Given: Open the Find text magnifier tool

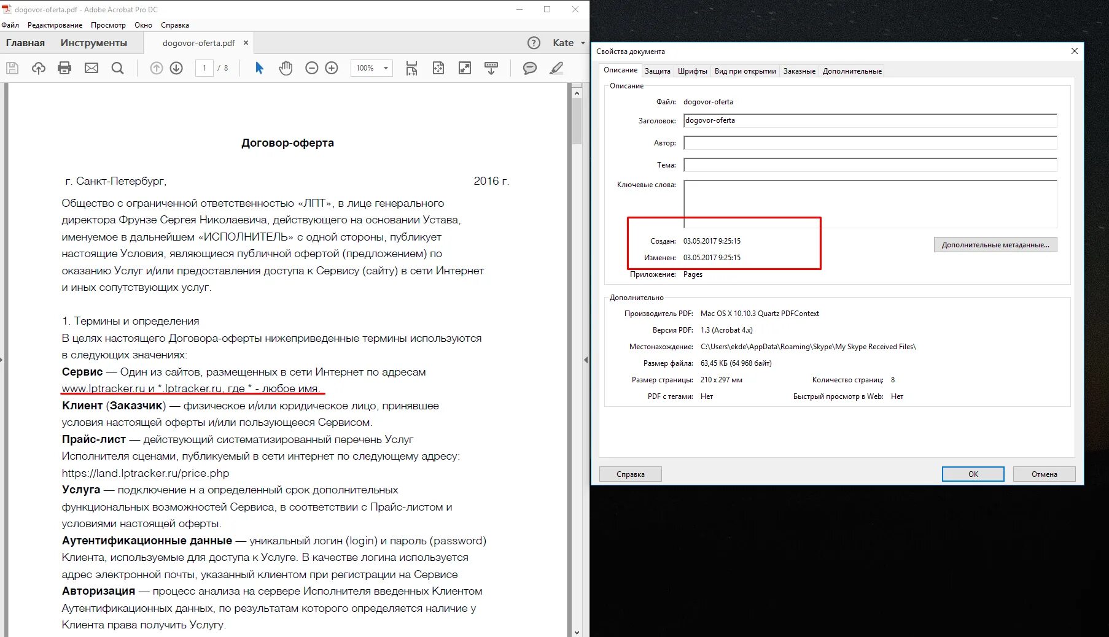Looking at the screenshot, I should [x=118, y=68].
